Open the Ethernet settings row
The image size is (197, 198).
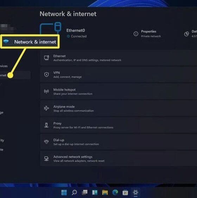pos(119,58)
